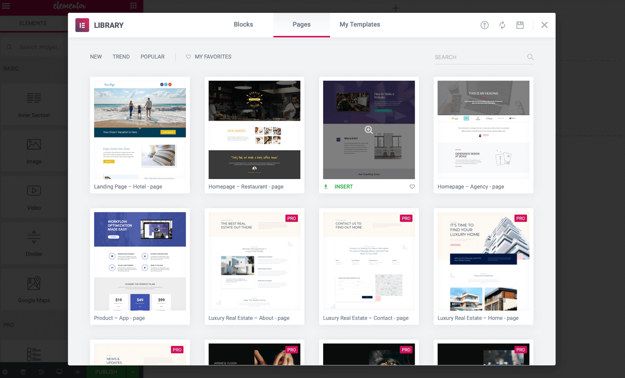Open Navigator with the layers icon
Image resolution: width=625 pixels, height=378 pixels.
pyautogui.click(x=23, y=372)
